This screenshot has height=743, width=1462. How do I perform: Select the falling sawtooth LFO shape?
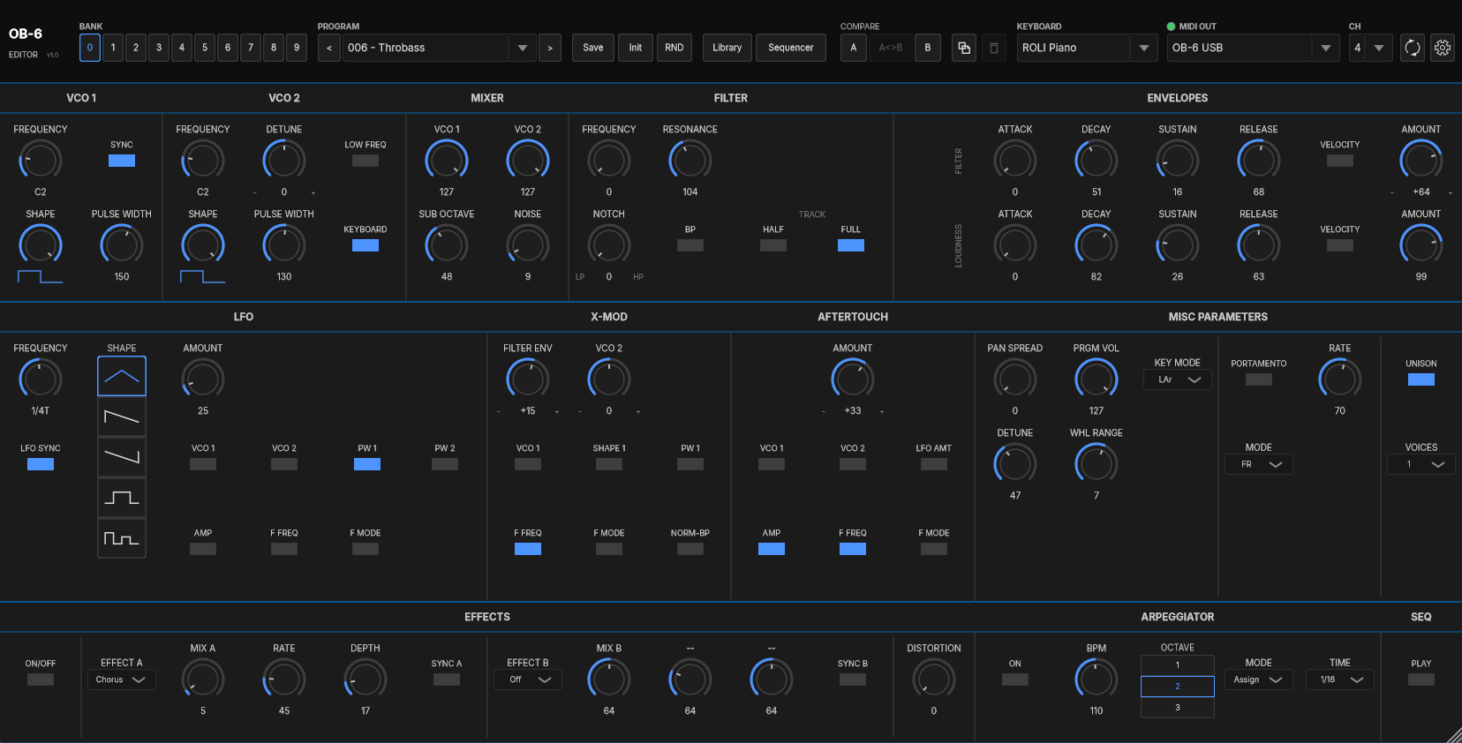click(x=122, y=417)
